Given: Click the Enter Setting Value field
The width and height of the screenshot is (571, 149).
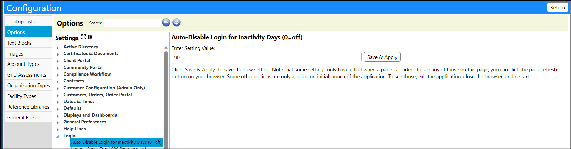Looking at the screenshot, I should pyautogui.click(x=267, y=57).
